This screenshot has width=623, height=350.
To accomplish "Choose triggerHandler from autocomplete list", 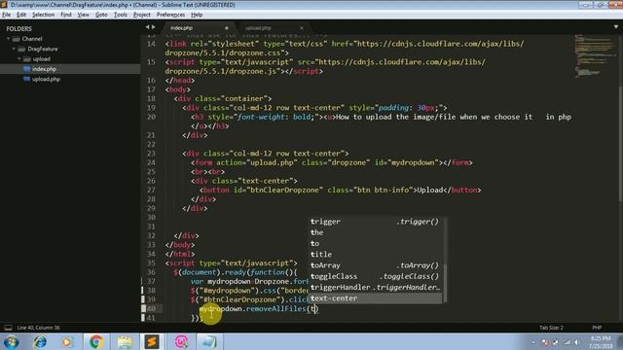I will (376, 288).
